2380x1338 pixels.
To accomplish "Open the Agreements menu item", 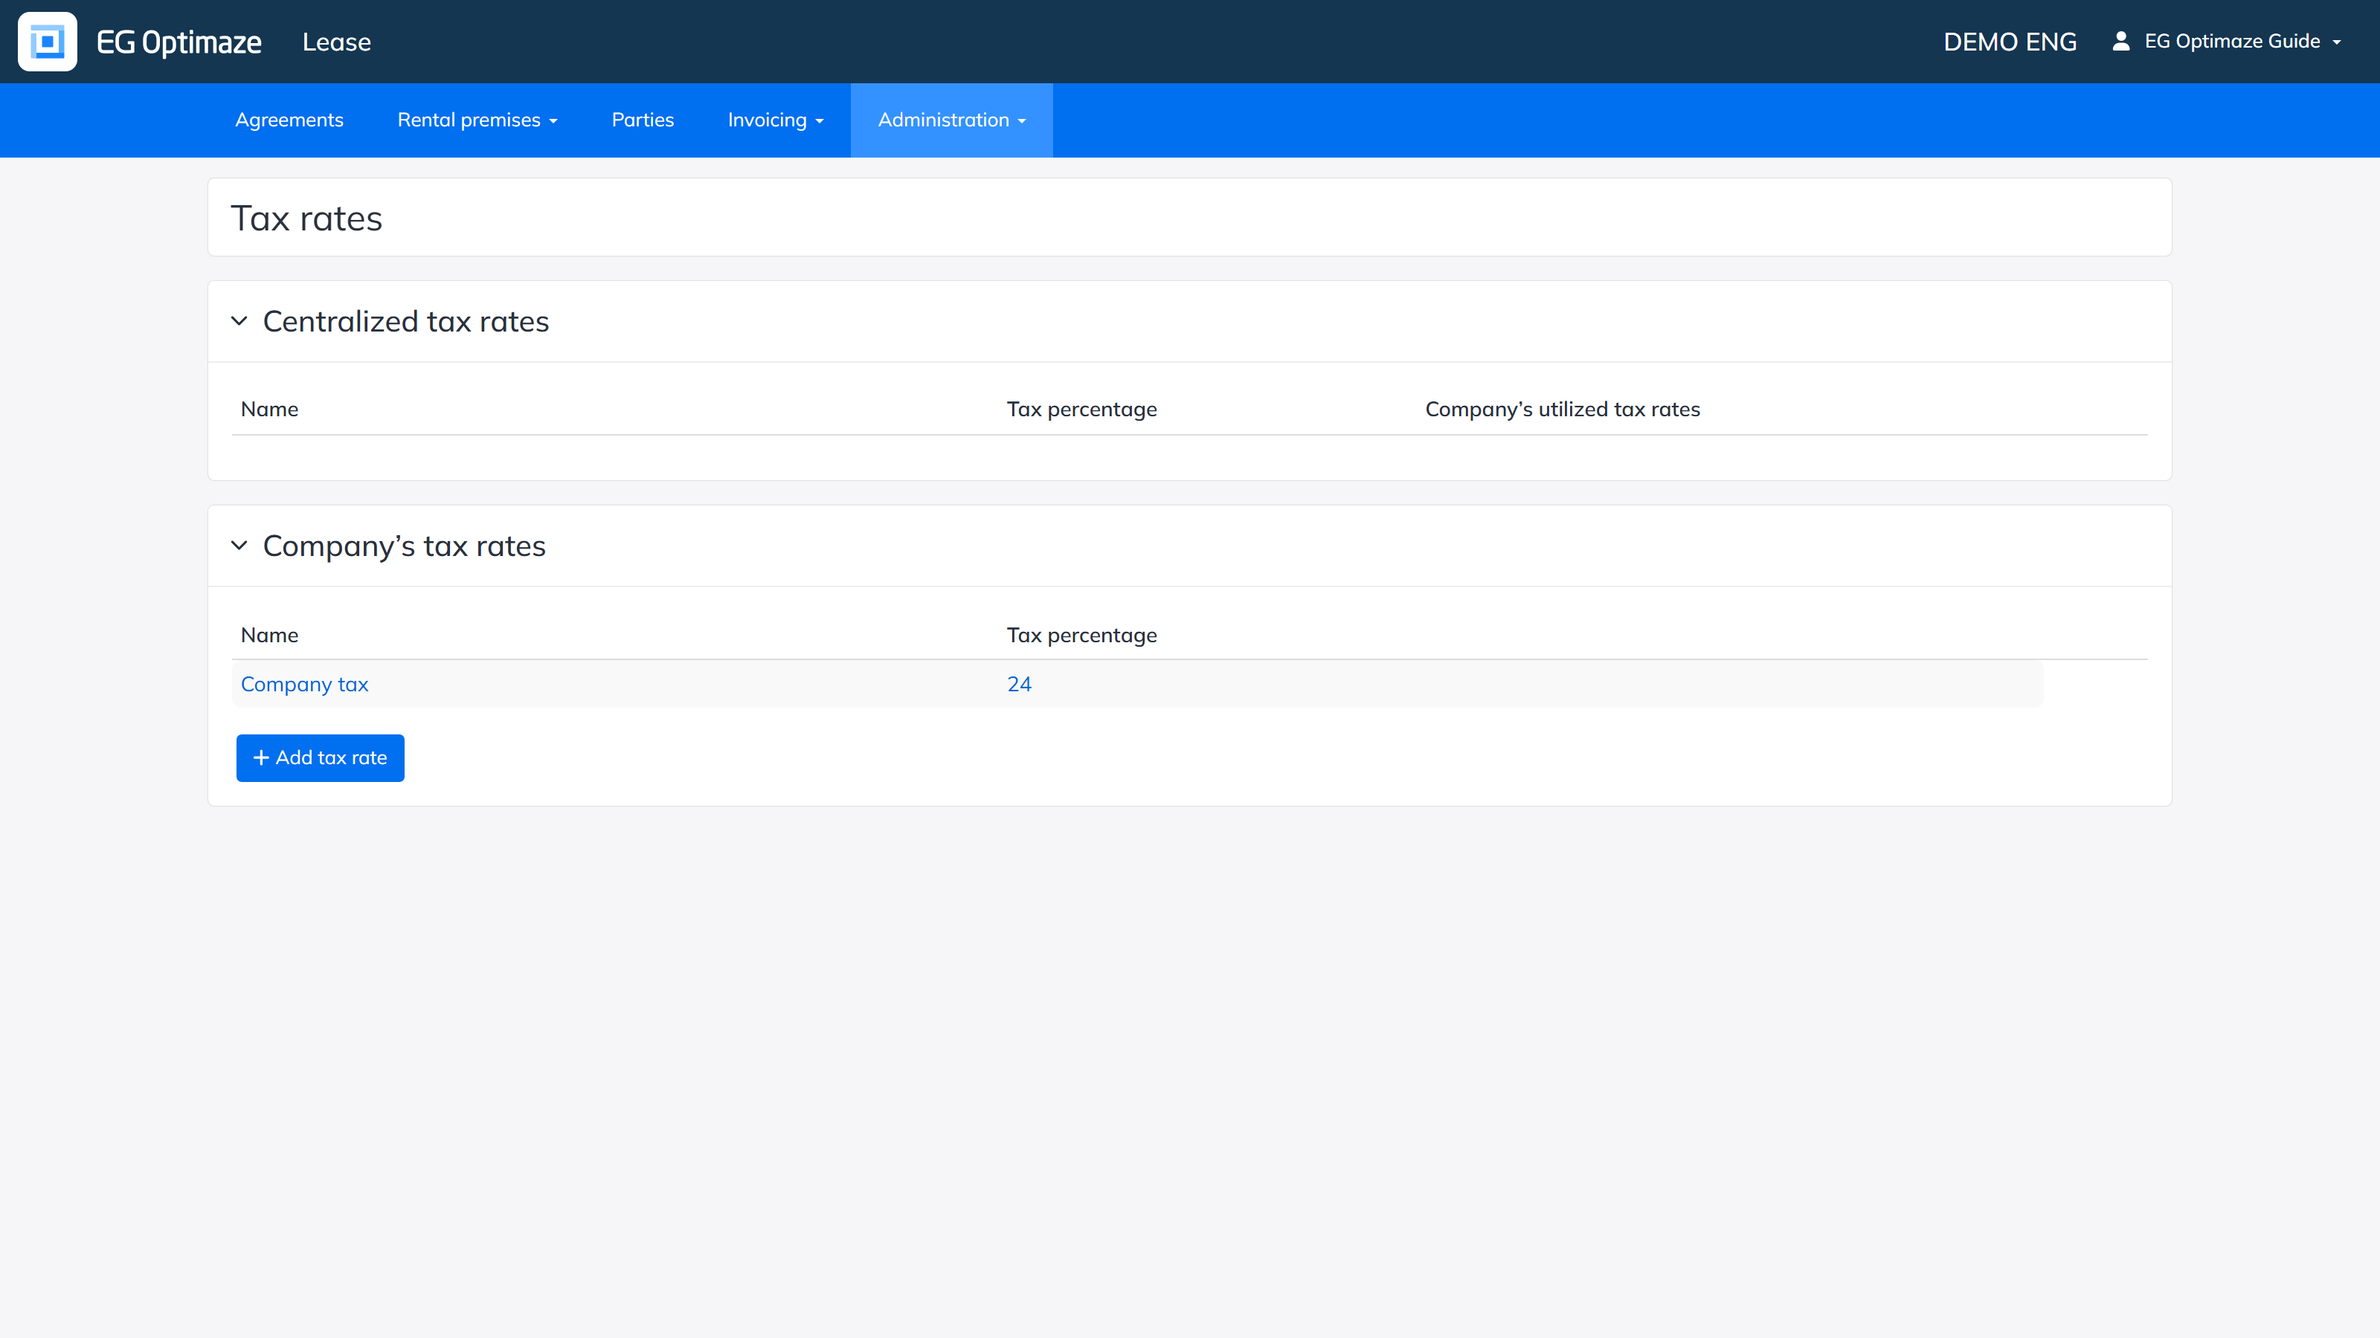I will pyautogui.click(x=289, y=120).
